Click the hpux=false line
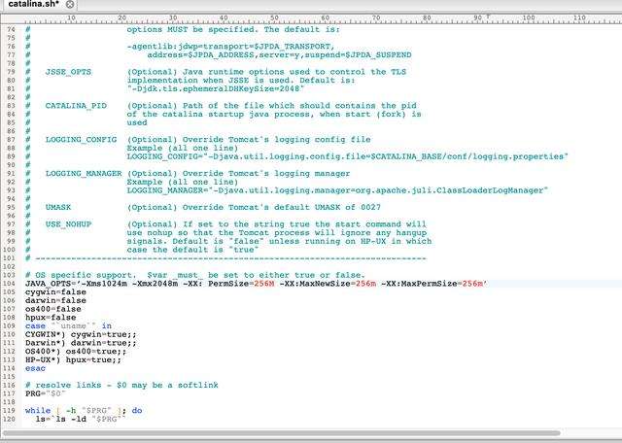The image size is (622, 443). tap(51, 318)
